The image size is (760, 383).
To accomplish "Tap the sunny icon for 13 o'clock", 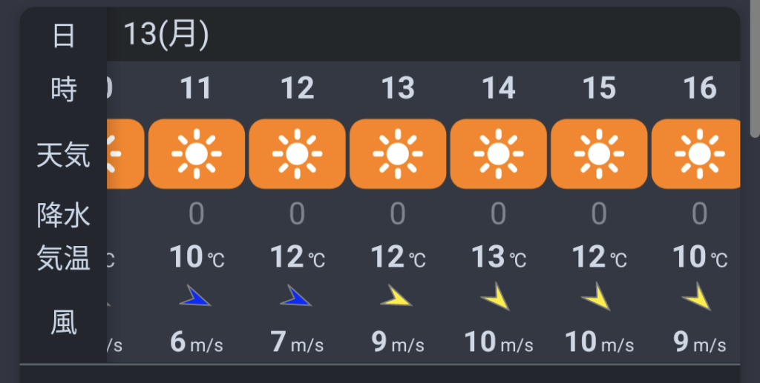I will (x=398, y=153).
